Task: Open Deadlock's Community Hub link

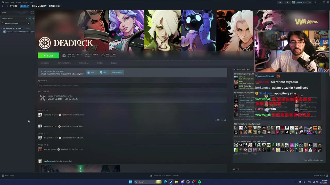Action: tap(64, 63)
